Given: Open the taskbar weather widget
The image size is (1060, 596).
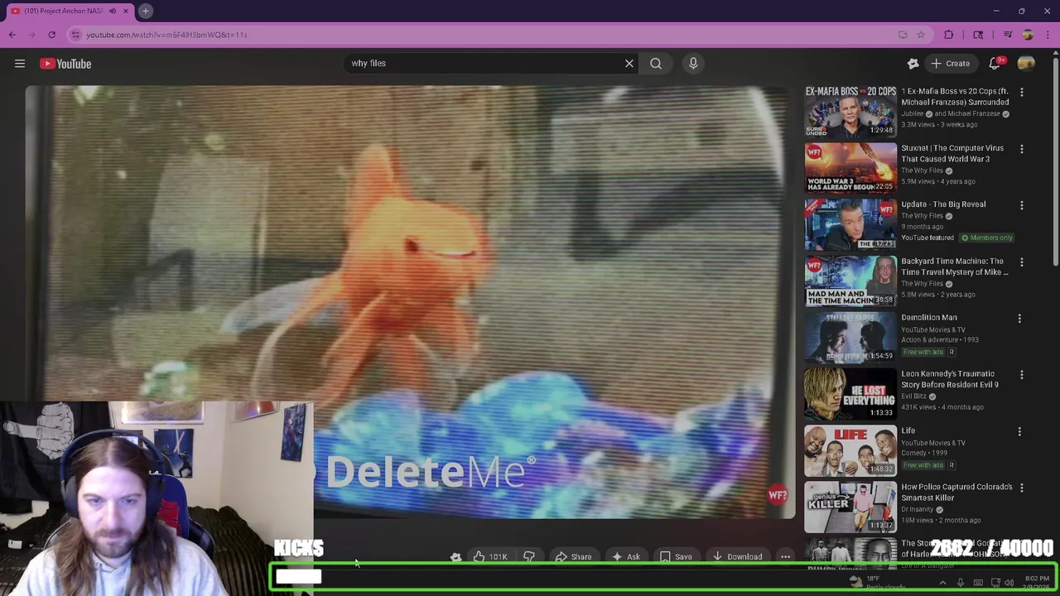Looking at the screenshot, I should 876,584.
